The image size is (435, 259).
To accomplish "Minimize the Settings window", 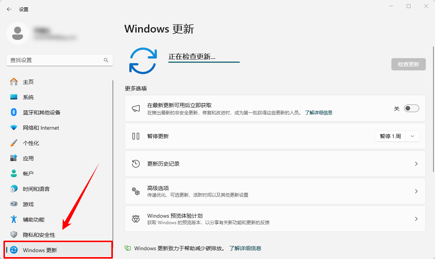I will tap(391, 6).
